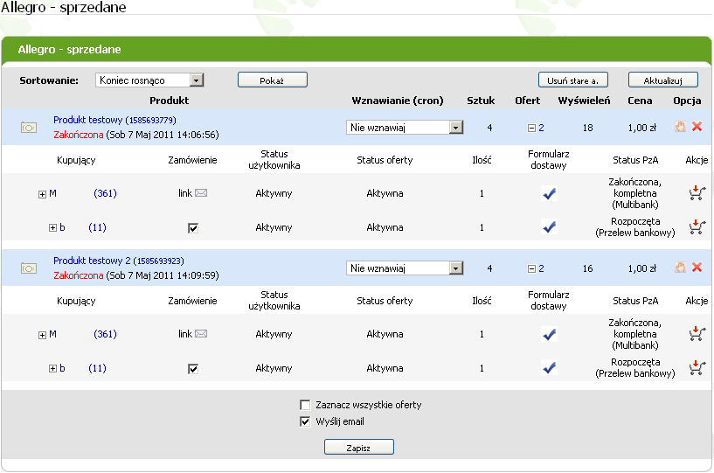714x473 pixels.
Task: Click Rozpoczęta (Przelew bankowy) status in first product
Action: click(635, 227)
